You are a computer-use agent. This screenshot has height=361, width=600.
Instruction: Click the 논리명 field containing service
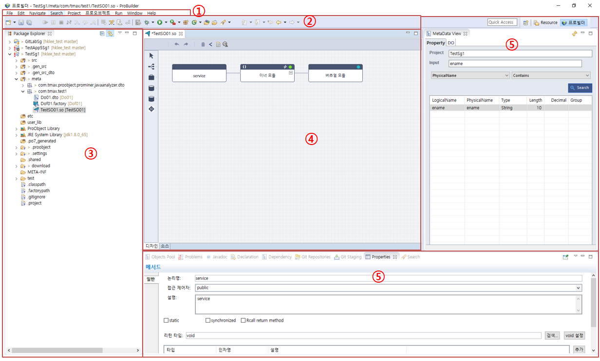pyautogui.click(x=388, y=278)
